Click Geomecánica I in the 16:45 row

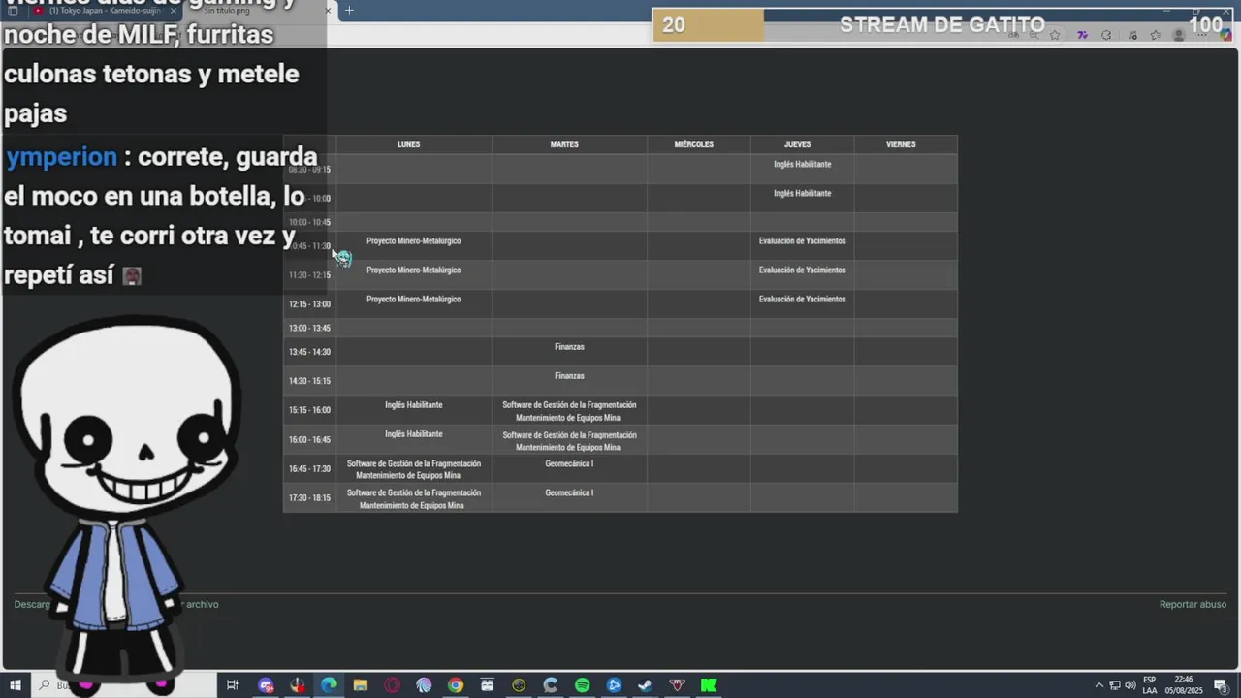coord(569,464)
